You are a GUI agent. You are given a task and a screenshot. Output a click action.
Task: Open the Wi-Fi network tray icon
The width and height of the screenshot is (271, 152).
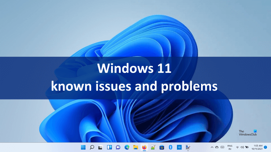coord(237,147)
